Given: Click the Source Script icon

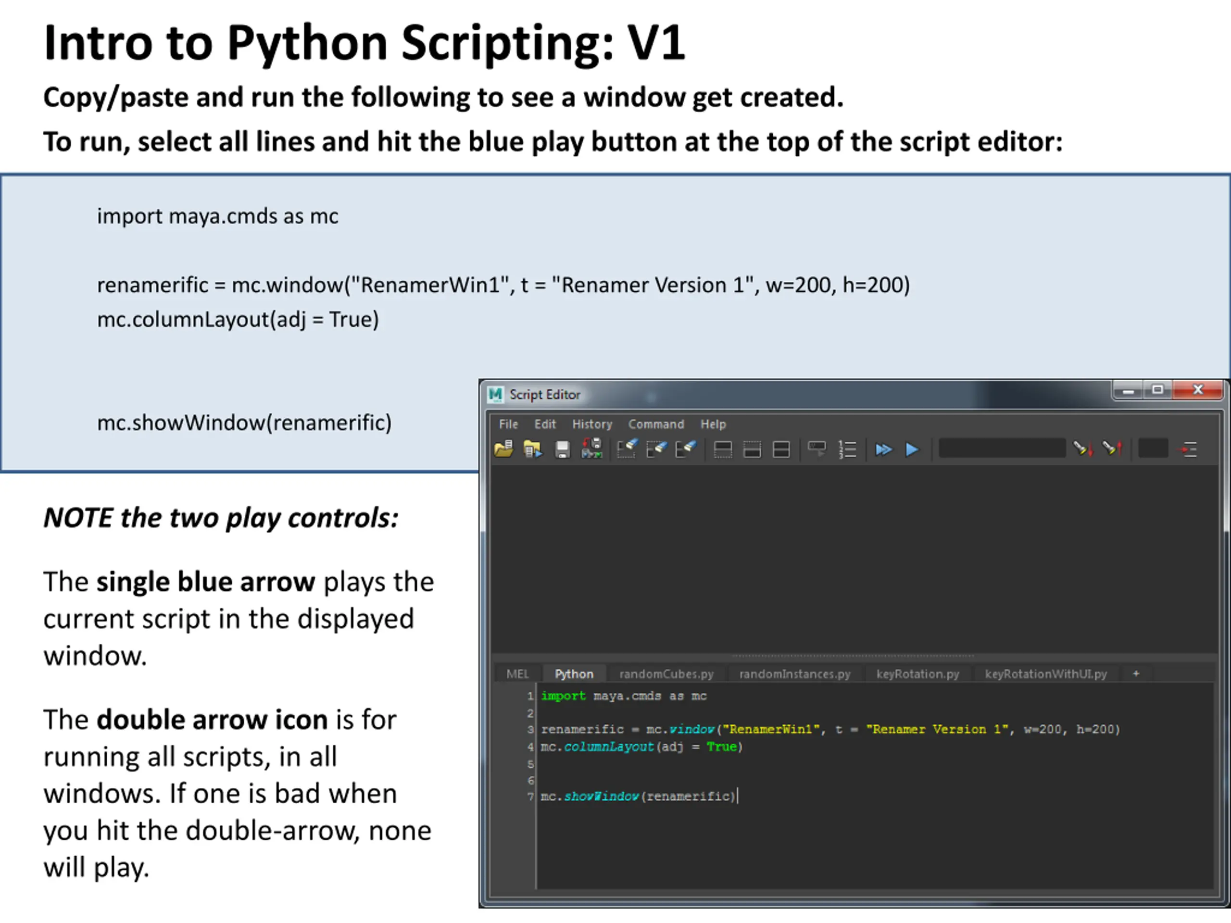Looking at the screenshot, I should tap(533, 449).
